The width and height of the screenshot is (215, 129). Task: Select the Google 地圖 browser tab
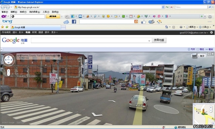[36, 27]
